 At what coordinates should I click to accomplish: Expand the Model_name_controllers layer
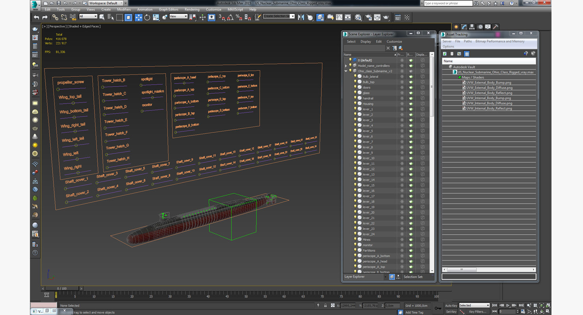[x=346, y=66]
